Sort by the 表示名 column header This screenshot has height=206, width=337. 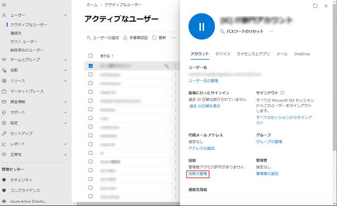tap(107, 56)
